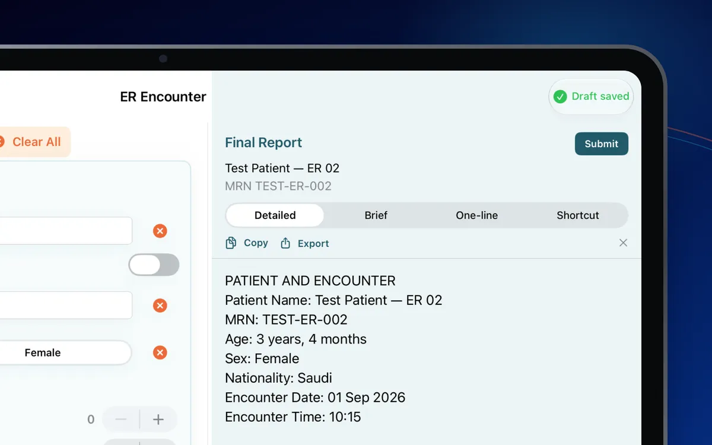Select the Female sex option
This screenshot has width=712, height=445.
click(x=65, y=352)
